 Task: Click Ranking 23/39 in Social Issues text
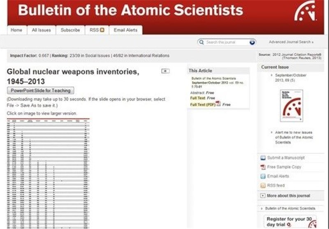tap(81, 56)
